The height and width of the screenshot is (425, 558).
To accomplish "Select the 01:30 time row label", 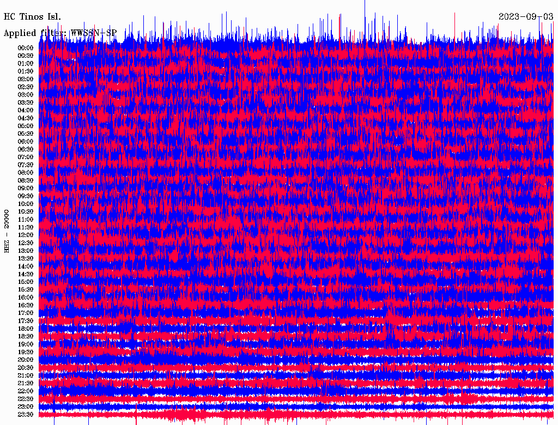I will click(26, 71).
